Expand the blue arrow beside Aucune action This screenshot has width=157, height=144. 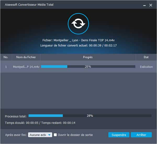click(x=50, y=135)
